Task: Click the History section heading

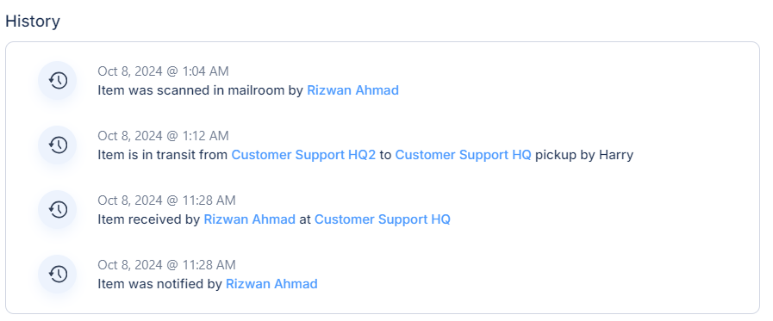Action: click(x=33, y=22)
